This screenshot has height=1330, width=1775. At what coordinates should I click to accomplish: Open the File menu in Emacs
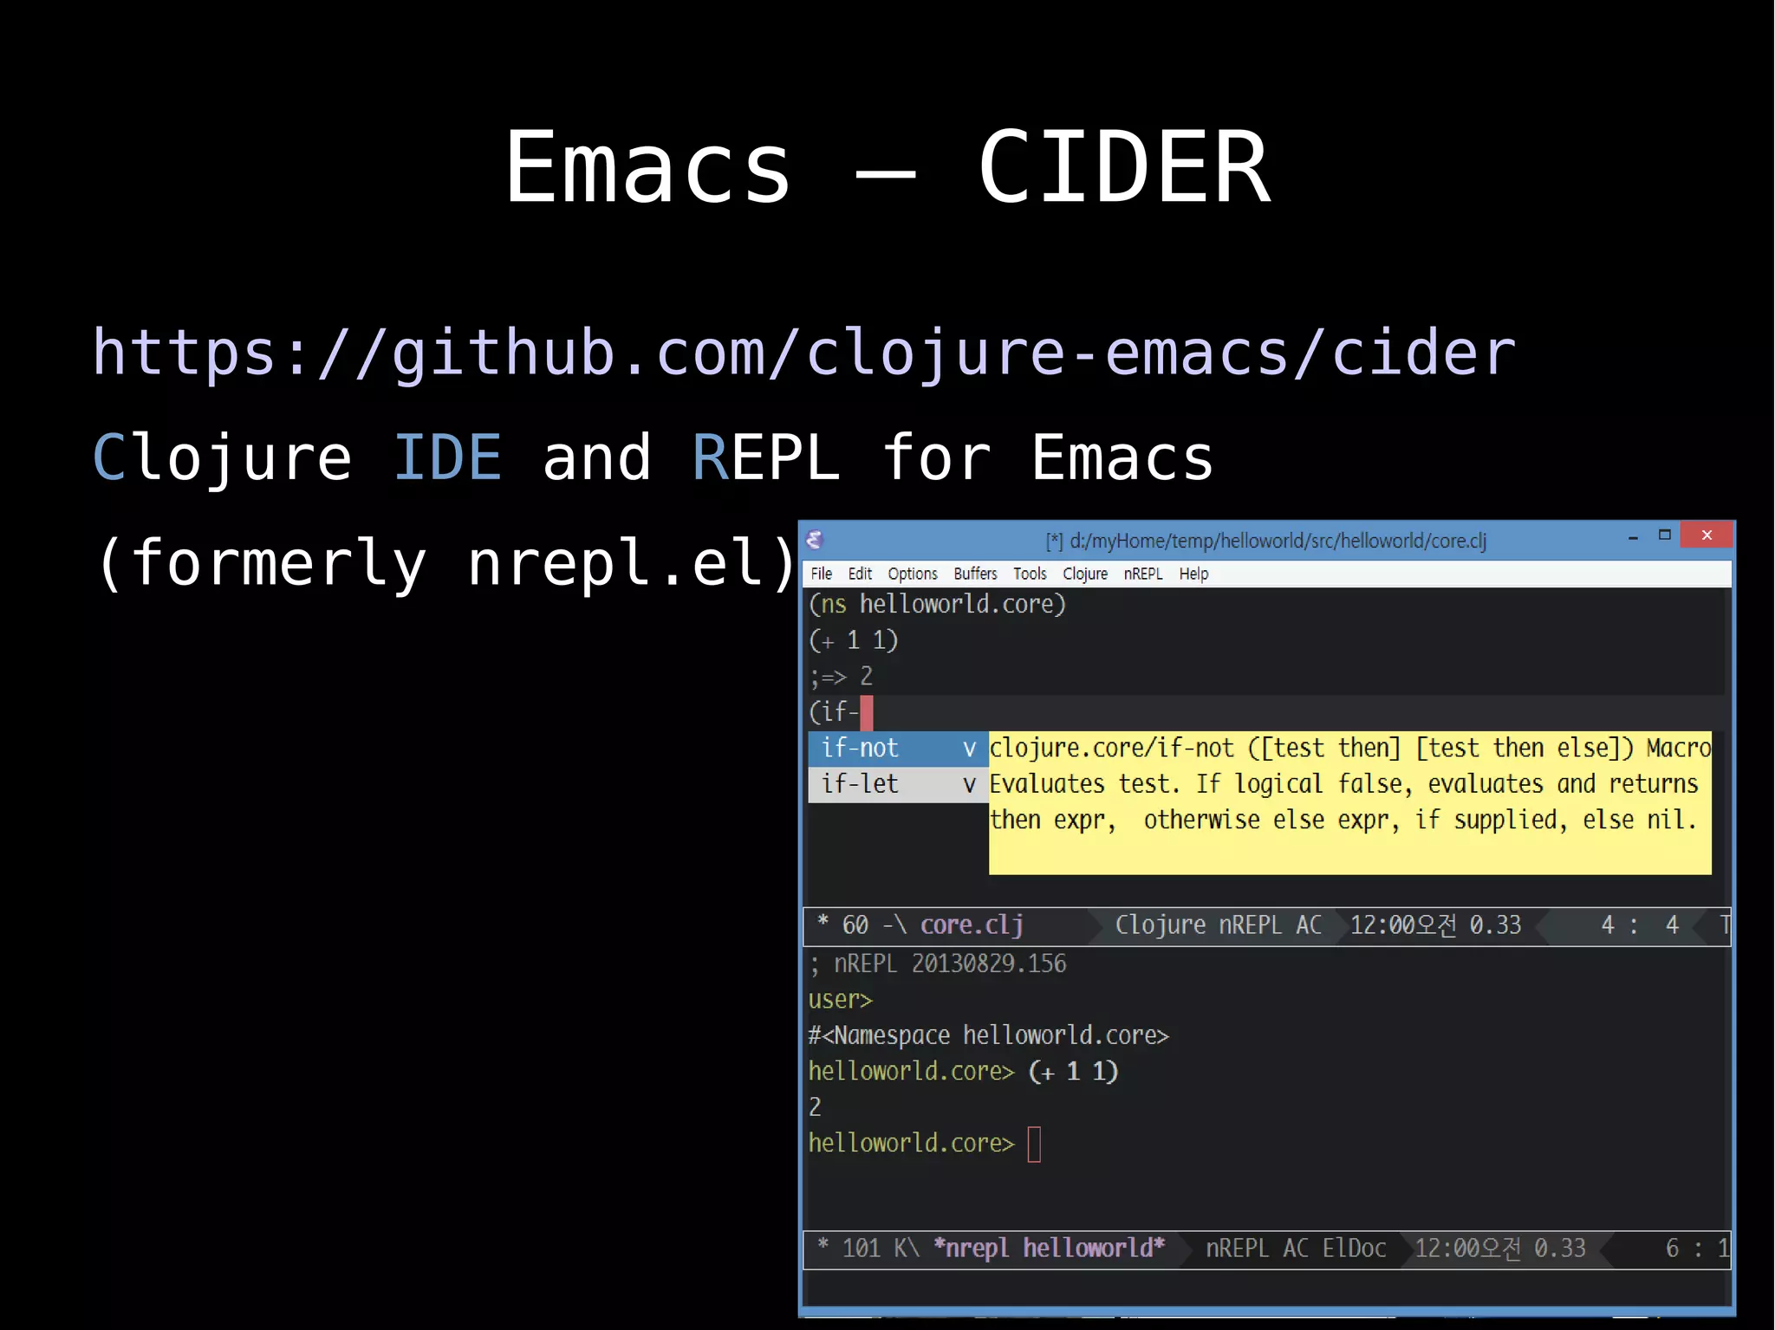(821, 574)
